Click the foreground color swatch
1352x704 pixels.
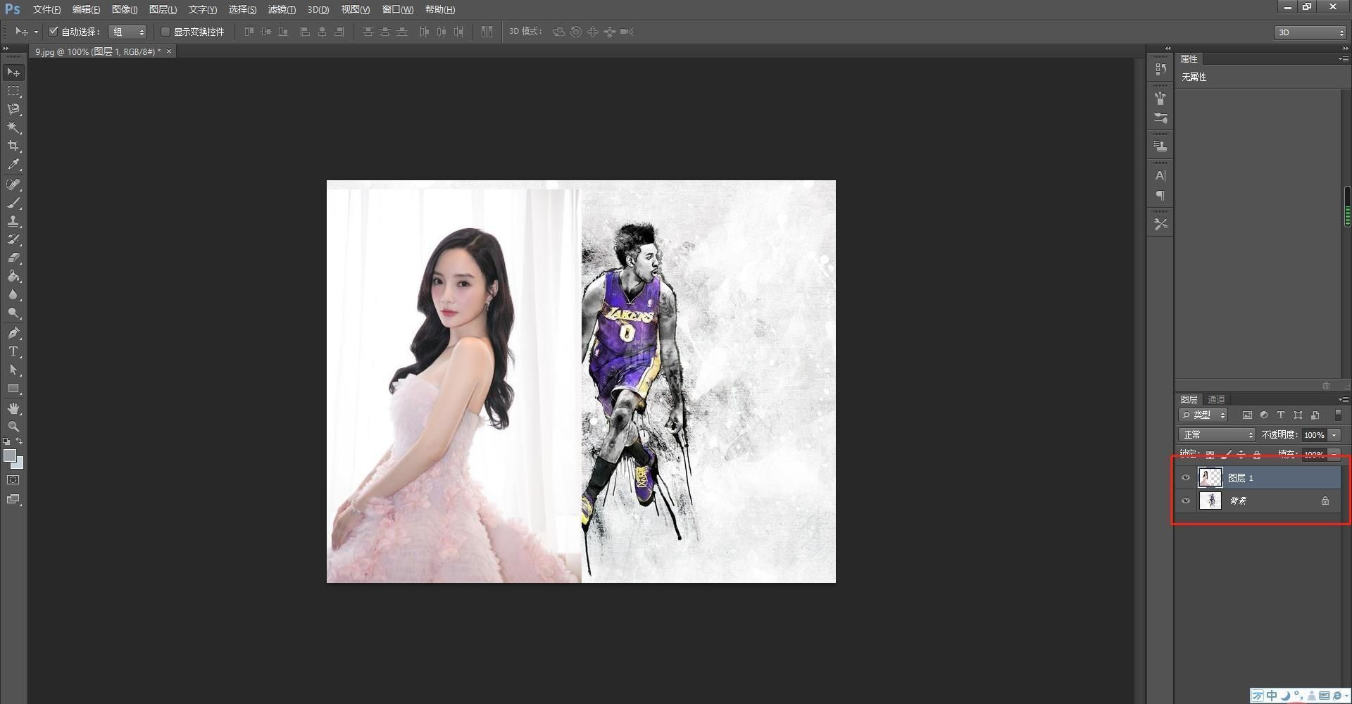[x=9, y=456]
